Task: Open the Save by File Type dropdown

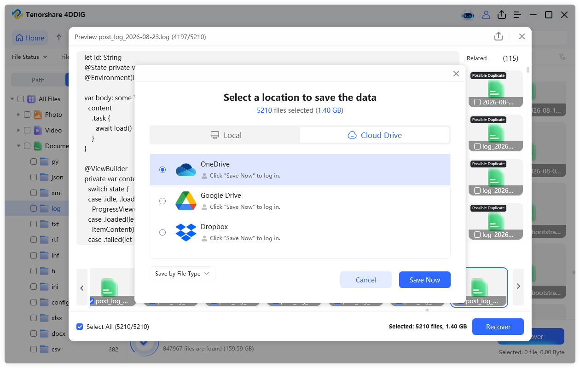Action: point(182,273)
